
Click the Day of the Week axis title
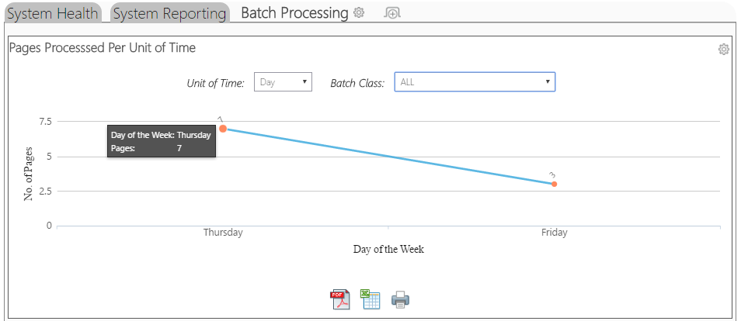tap(388, 249)
